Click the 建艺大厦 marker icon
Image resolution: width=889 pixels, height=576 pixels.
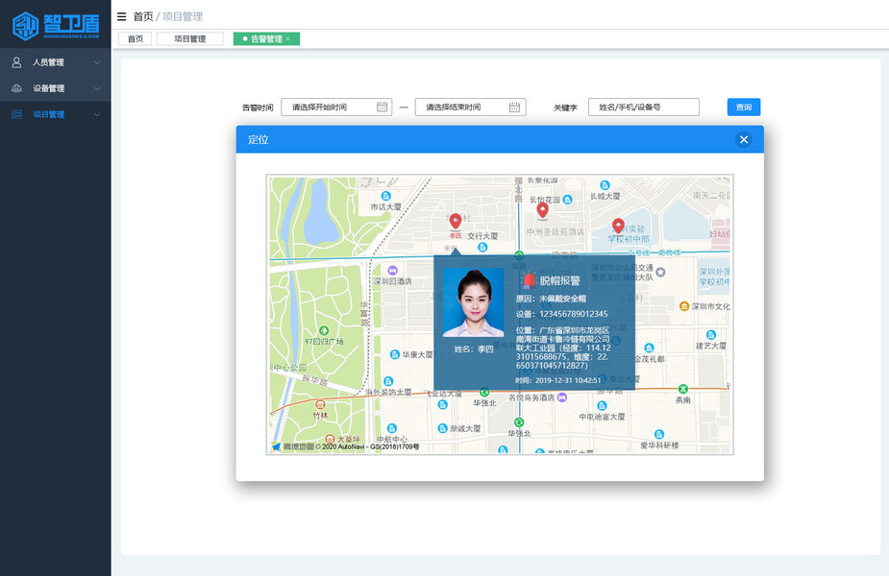pyautogui.click(x=711, y=335)
